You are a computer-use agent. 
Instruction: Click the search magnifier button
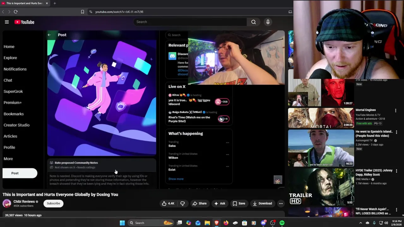253,22
